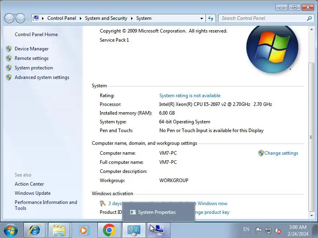Open Action Center under See also

(29, 184)
